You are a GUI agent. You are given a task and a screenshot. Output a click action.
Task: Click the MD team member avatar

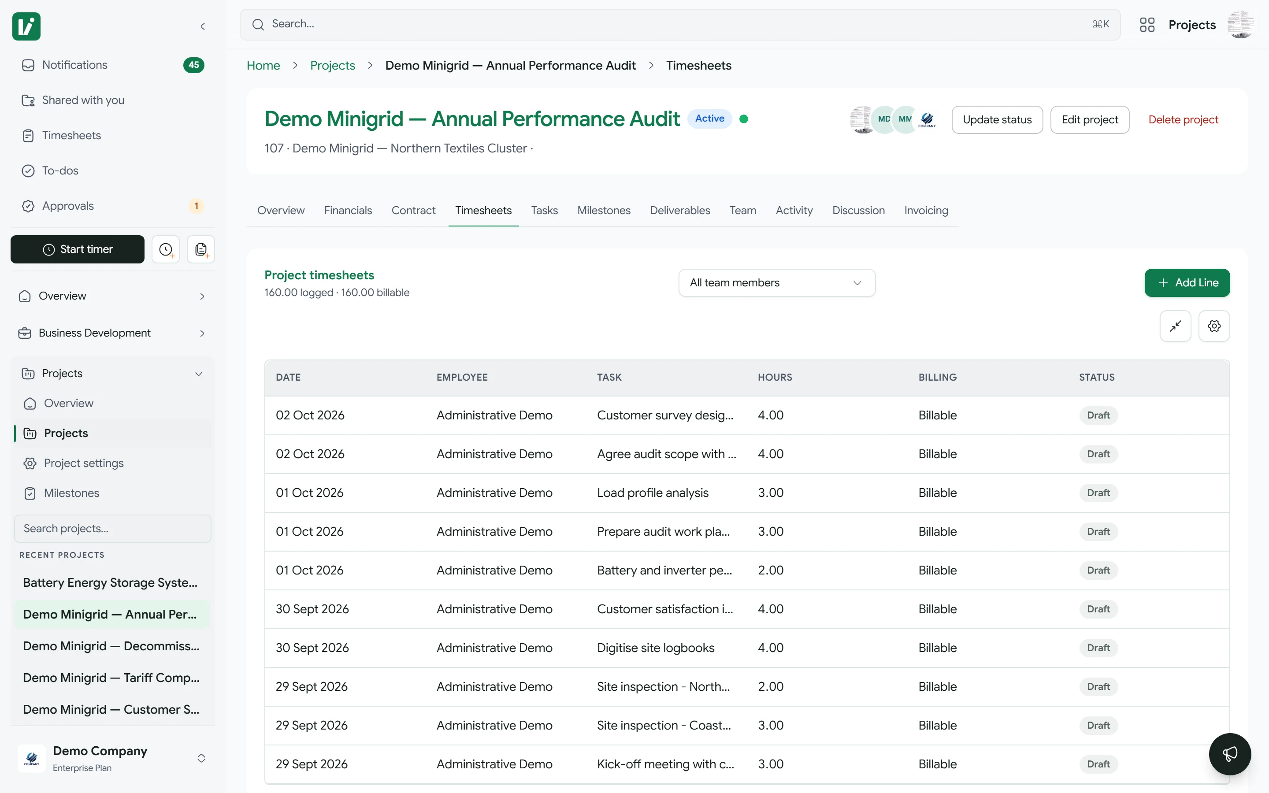[884, 119]
